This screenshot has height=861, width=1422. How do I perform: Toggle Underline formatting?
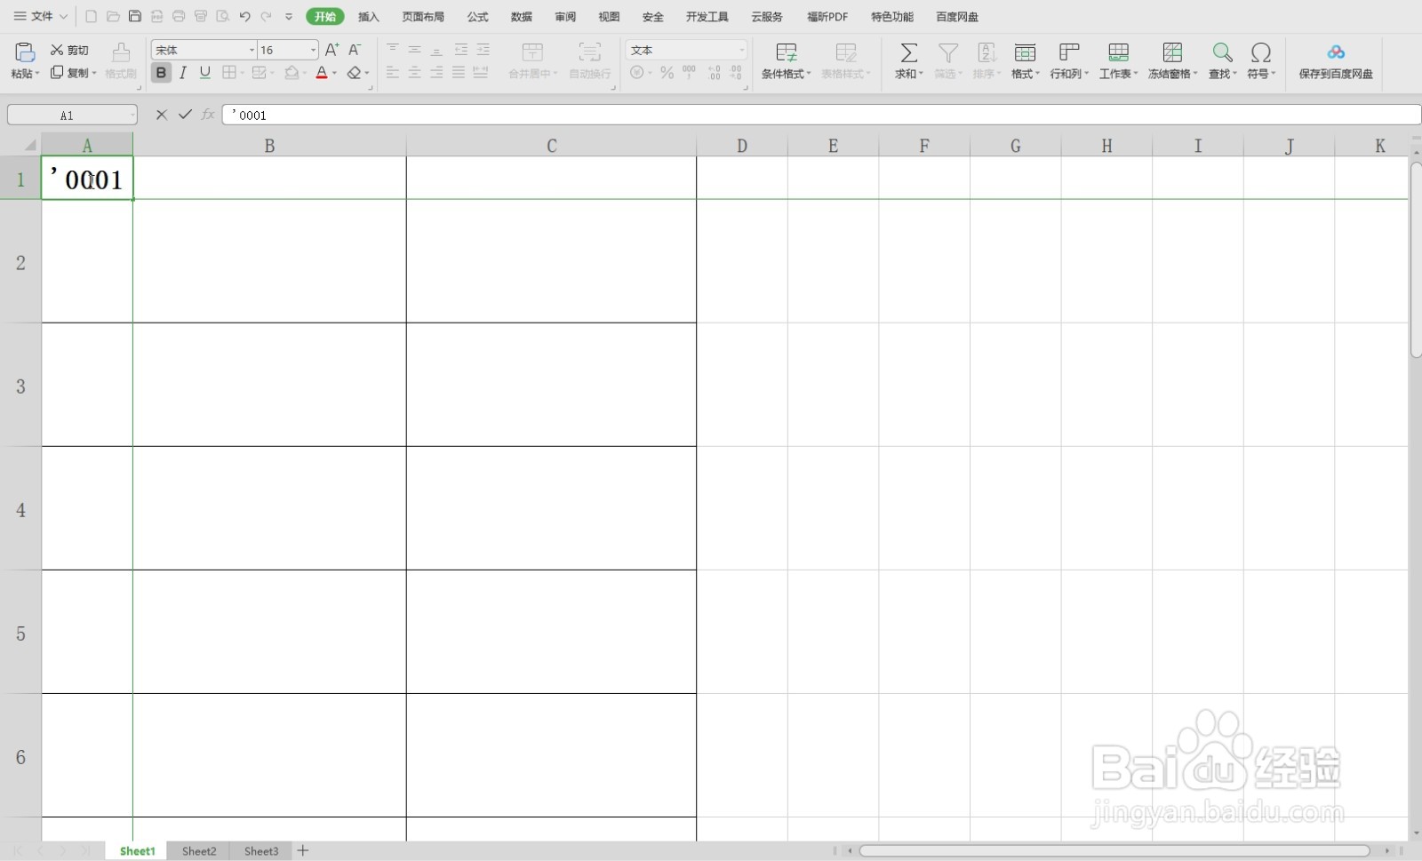coord(205,73)
